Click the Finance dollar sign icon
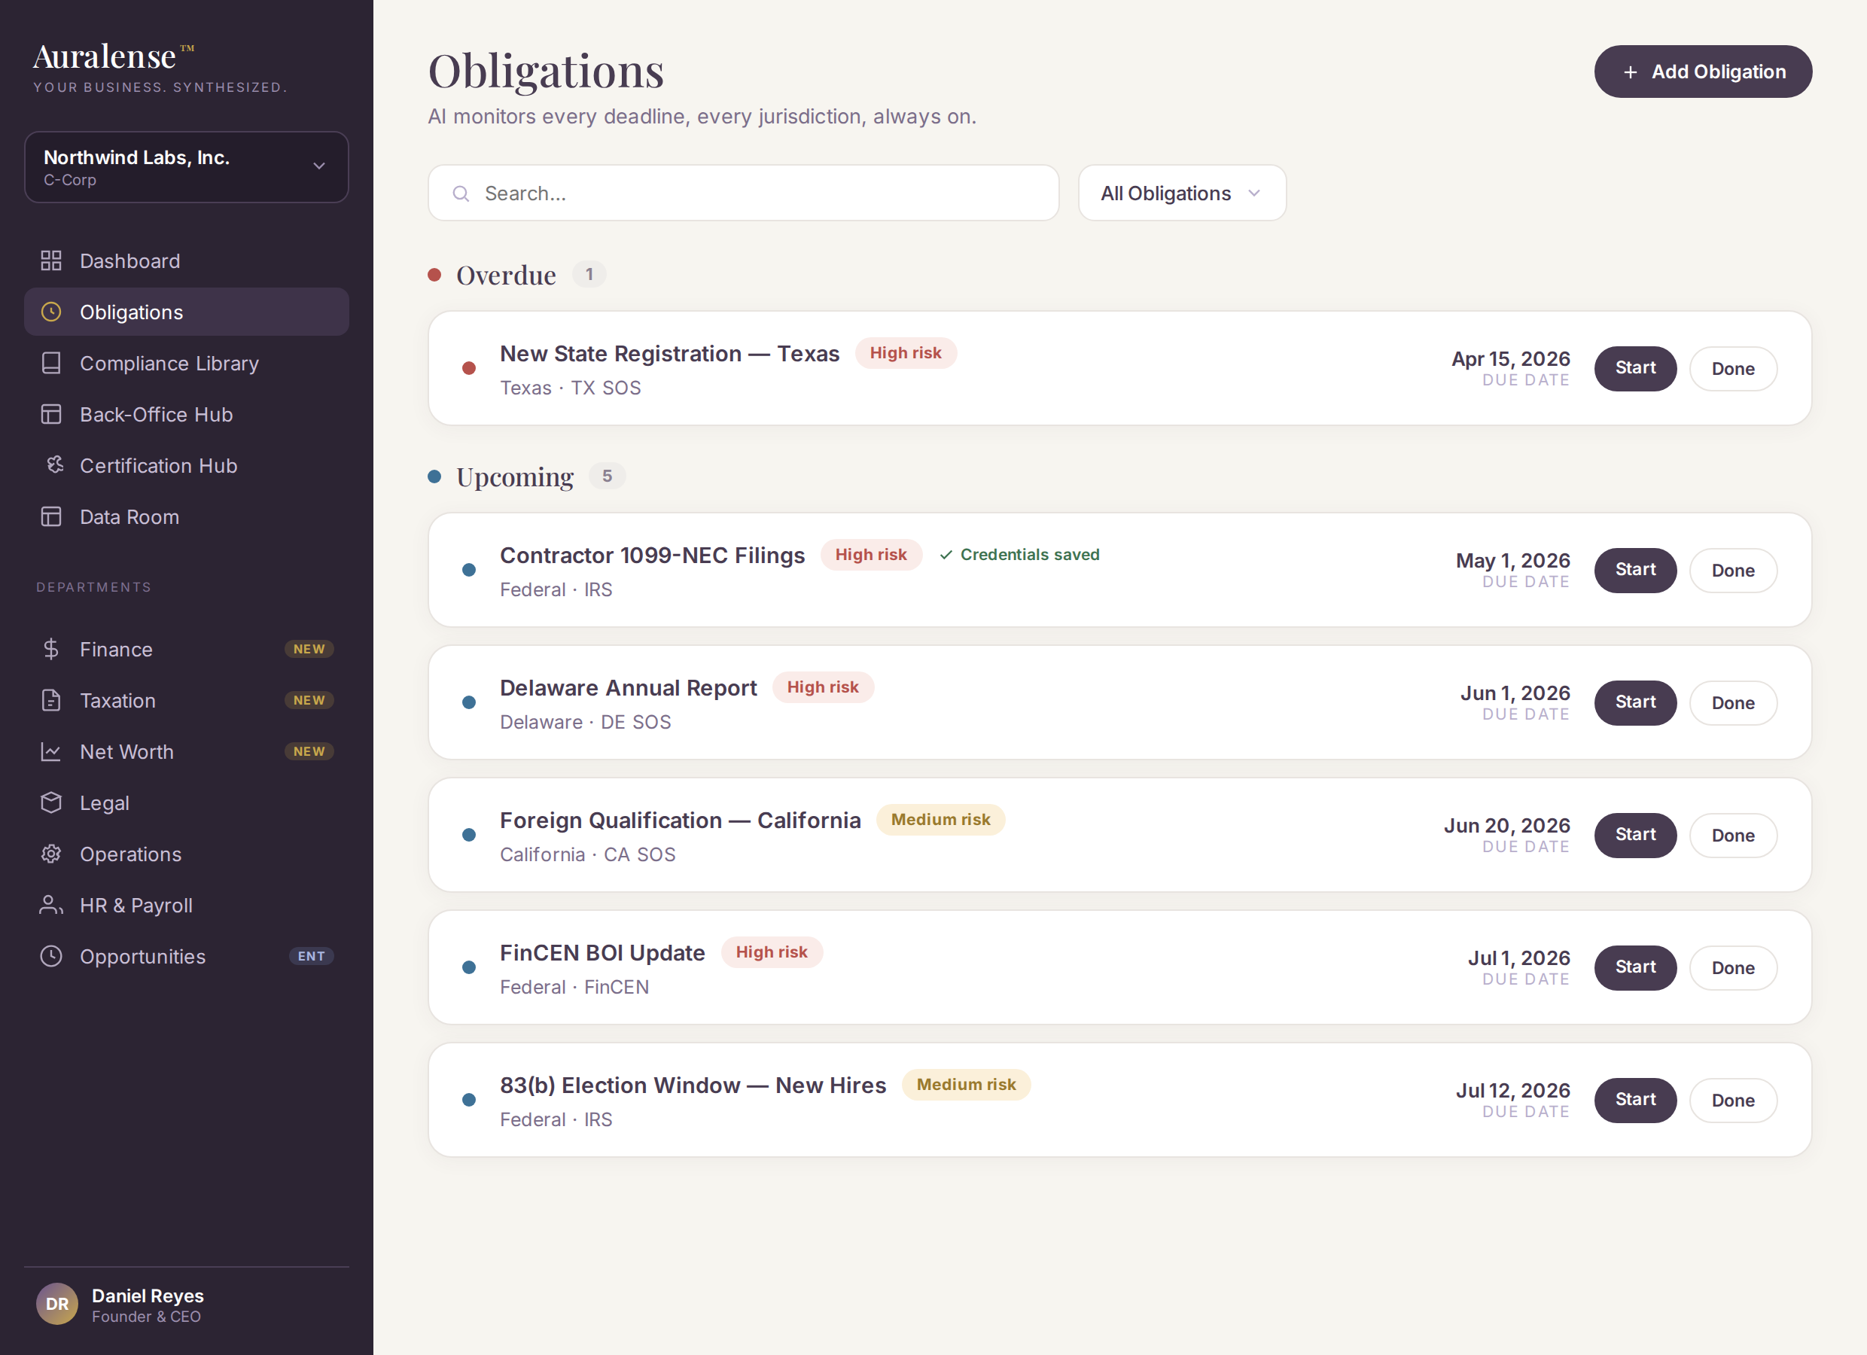 click(x=51, y=650)
